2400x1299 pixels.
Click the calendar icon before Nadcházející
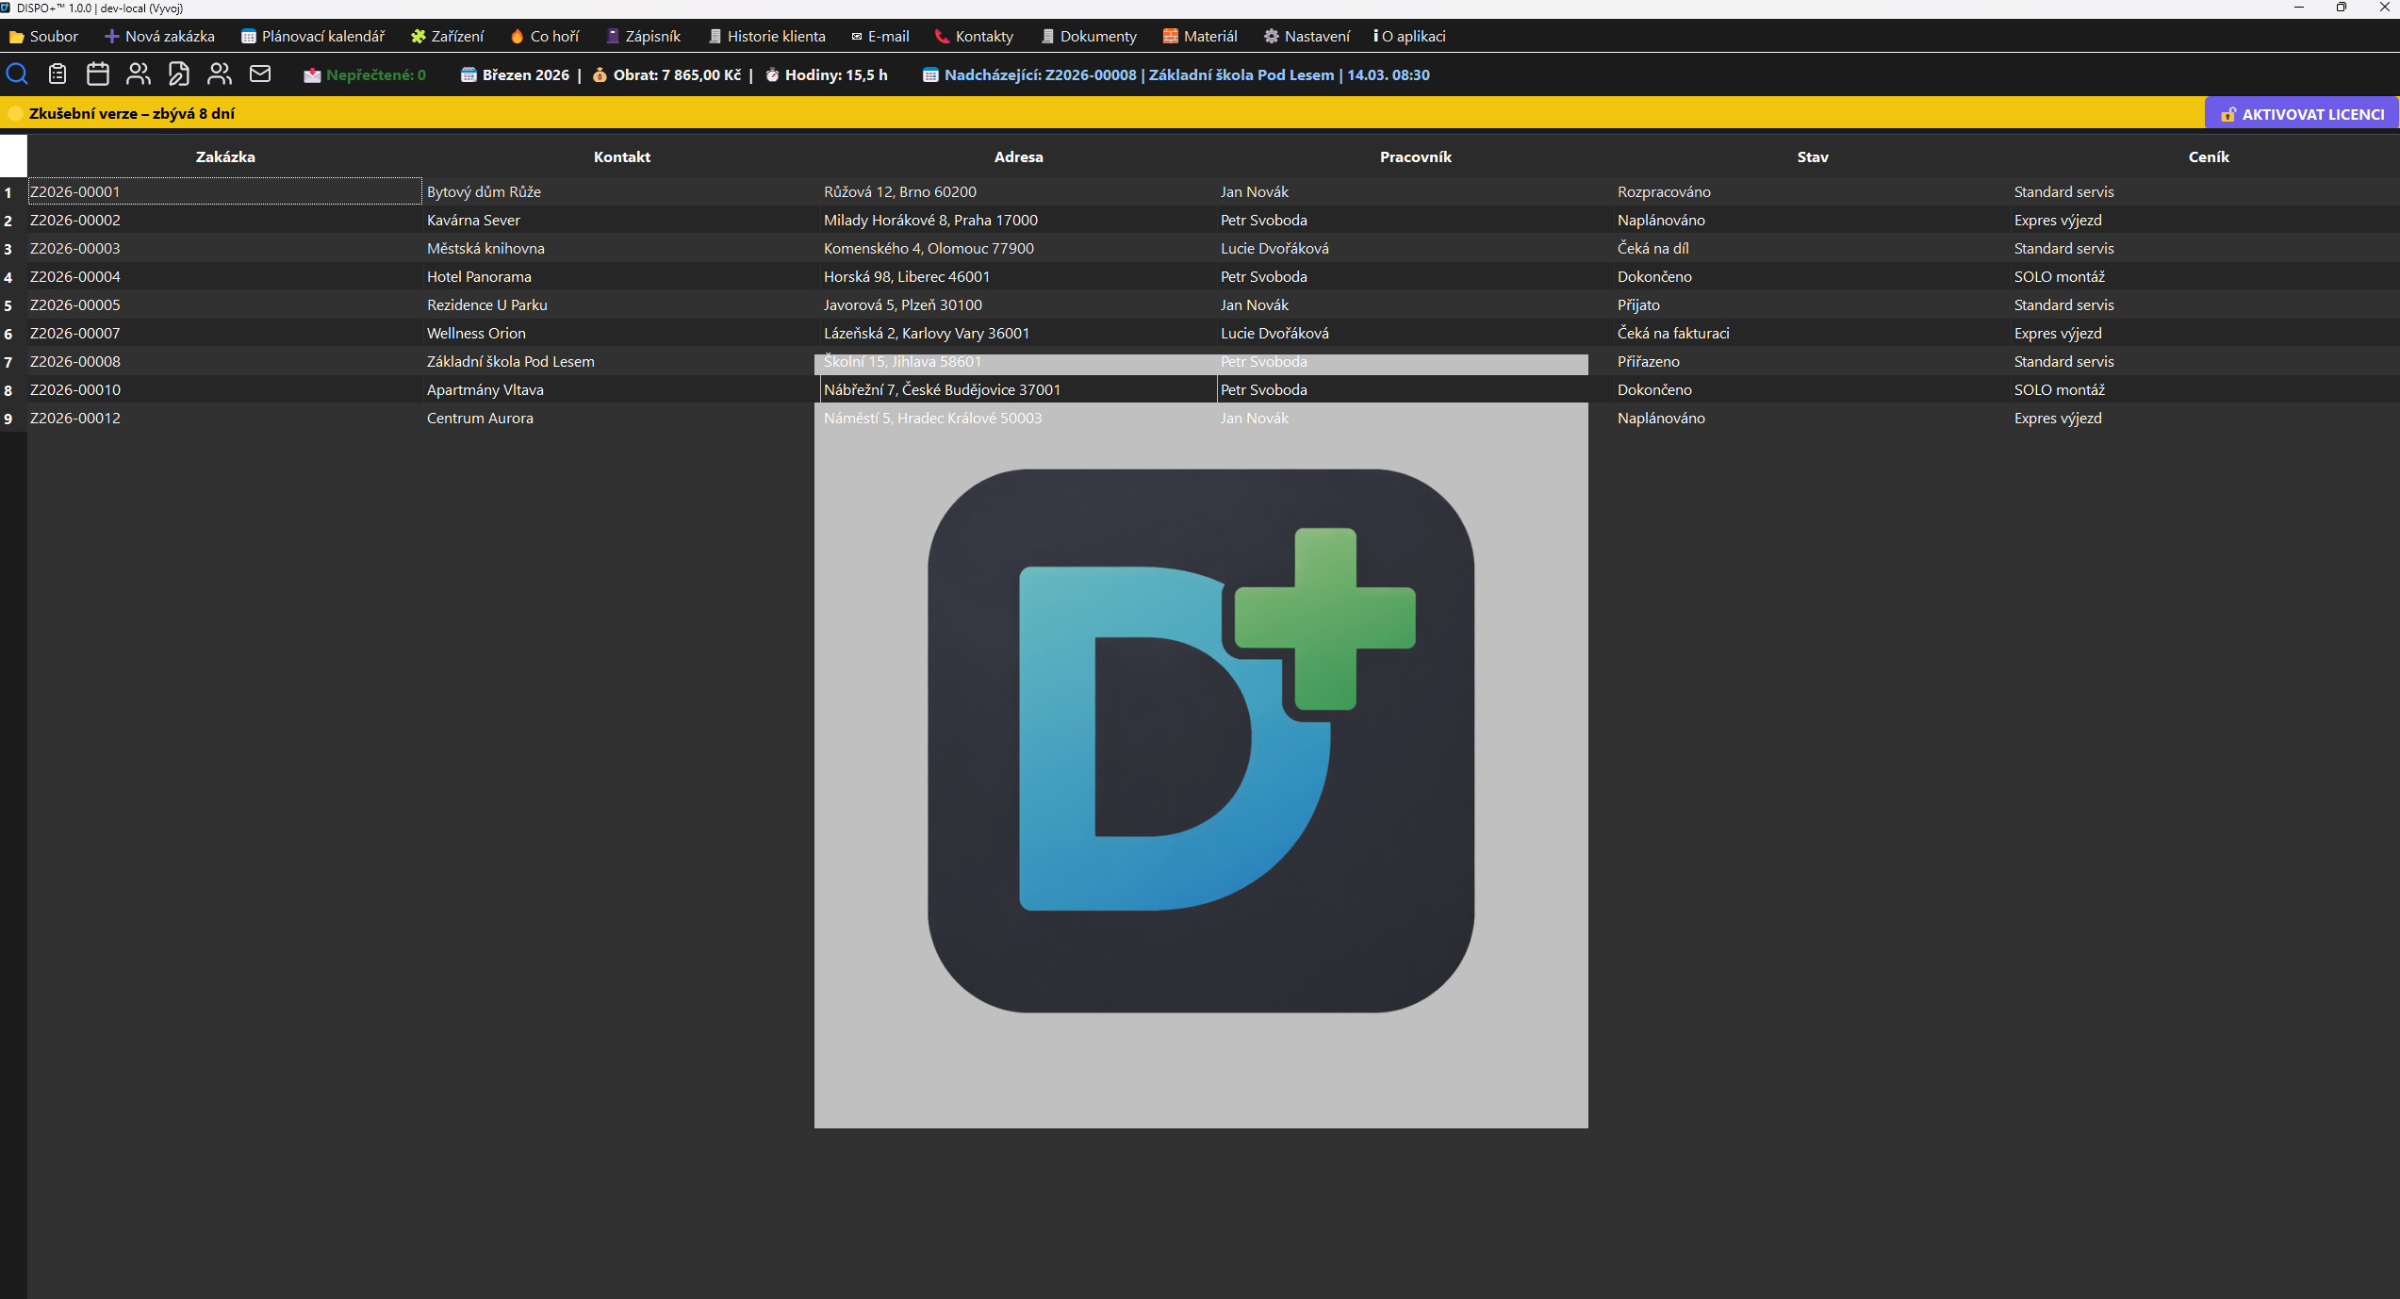pyautogui.click(x=930, y=75)
